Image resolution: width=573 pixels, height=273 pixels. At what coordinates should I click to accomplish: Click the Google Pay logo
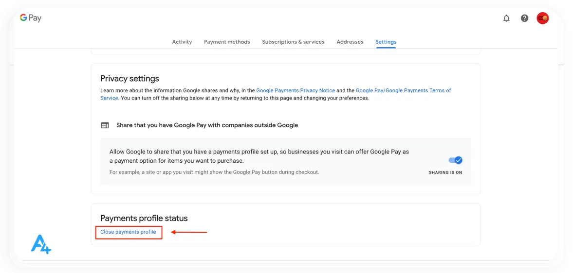click(x=31, y=18)
